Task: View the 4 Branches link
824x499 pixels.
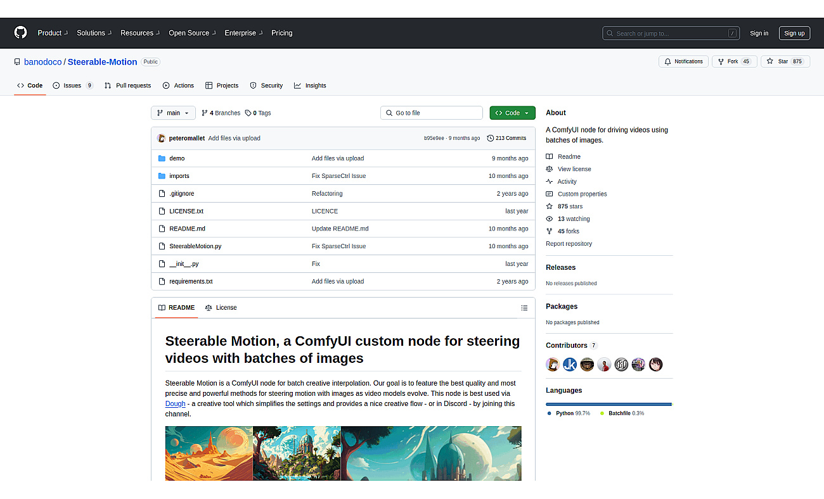Action: [x=221, y=113]
